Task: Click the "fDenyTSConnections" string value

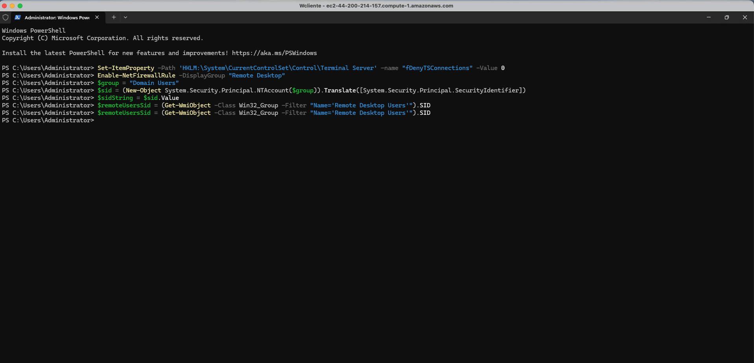Action: click(437, 68)
